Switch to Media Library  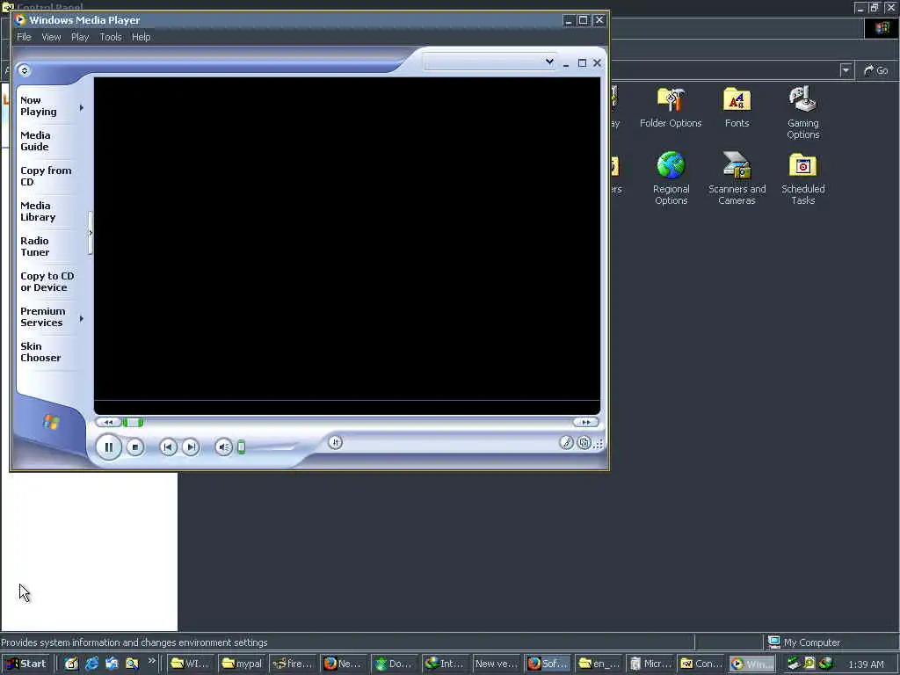pos(38,211)
